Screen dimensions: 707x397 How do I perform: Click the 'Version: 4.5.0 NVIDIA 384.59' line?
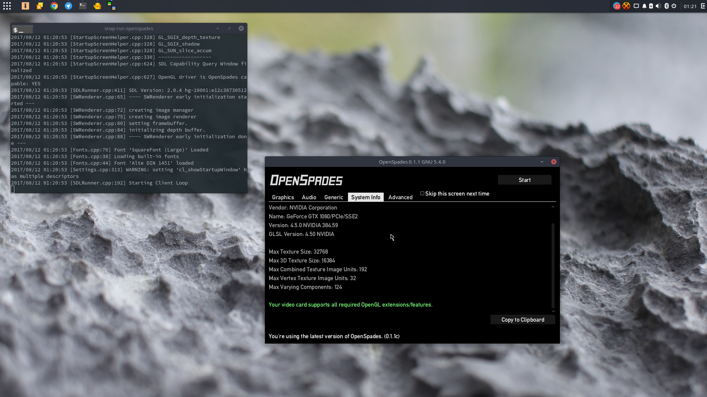click(303, 225)
